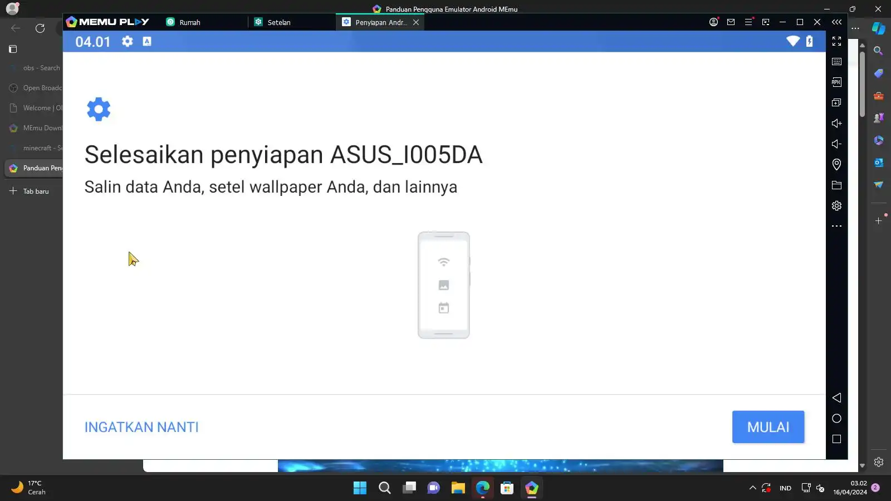Image resolution: width=891 pixels, height=501 pixels.
Task: Click MEmu multi-window manager icon in title bar
Action: click(766, 22)
